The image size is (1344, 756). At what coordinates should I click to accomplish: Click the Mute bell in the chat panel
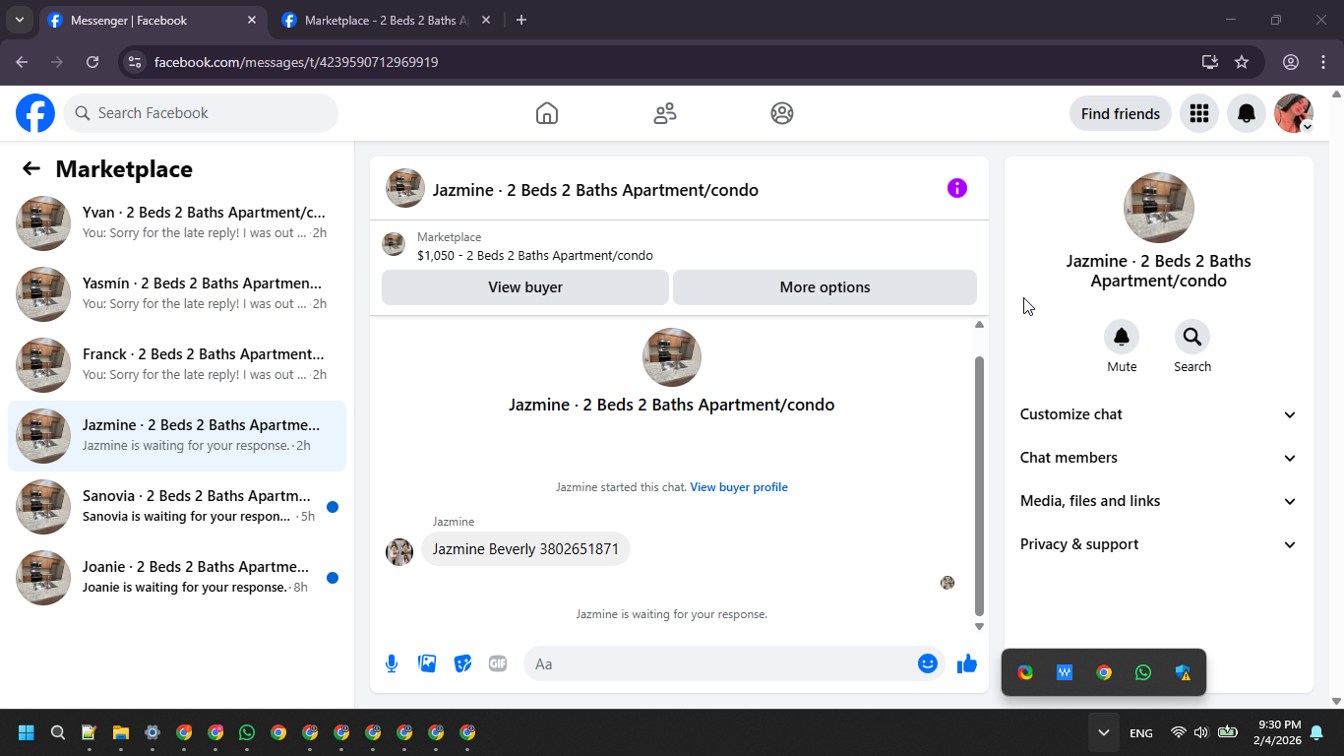[x=1122, y=337]
